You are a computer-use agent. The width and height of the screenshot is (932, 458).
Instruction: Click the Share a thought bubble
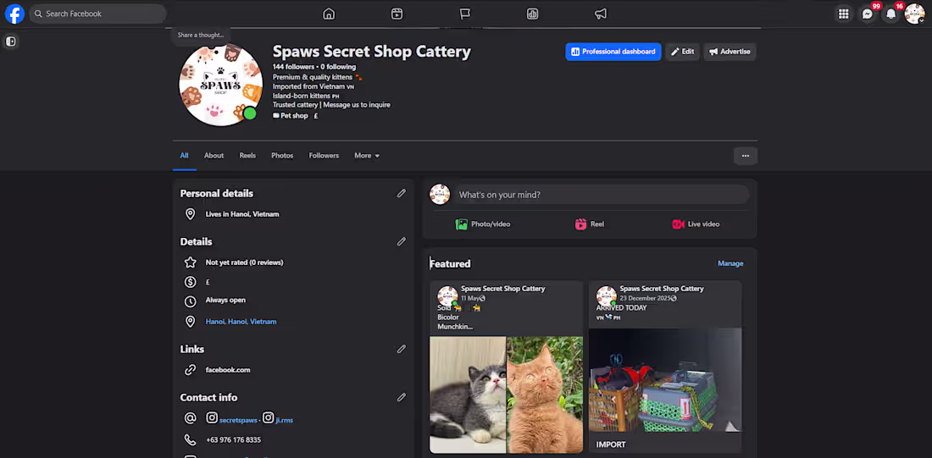pos(200,35)
